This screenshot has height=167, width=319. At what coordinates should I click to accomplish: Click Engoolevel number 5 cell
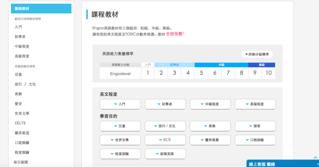pyautogui.click(x=201, y=73)
